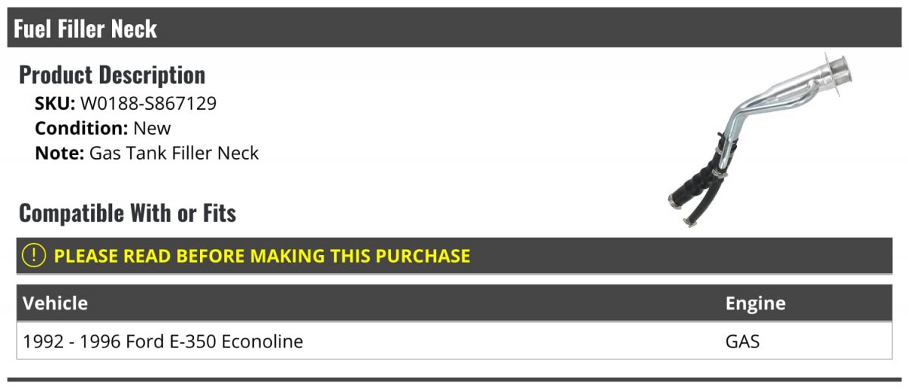Click the Gas Tank Filler Neck note
This screenshot has width=909, height=389.
174,153
